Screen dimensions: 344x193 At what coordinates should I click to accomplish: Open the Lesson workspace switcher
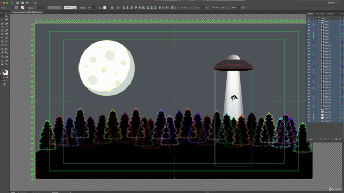332,3
